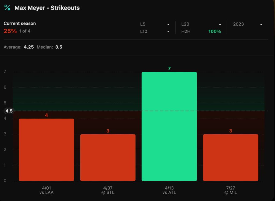The height and width of the screenshot is (201, 275).
Task: Select the 2023 season stat
Action: tap(238, 24)
